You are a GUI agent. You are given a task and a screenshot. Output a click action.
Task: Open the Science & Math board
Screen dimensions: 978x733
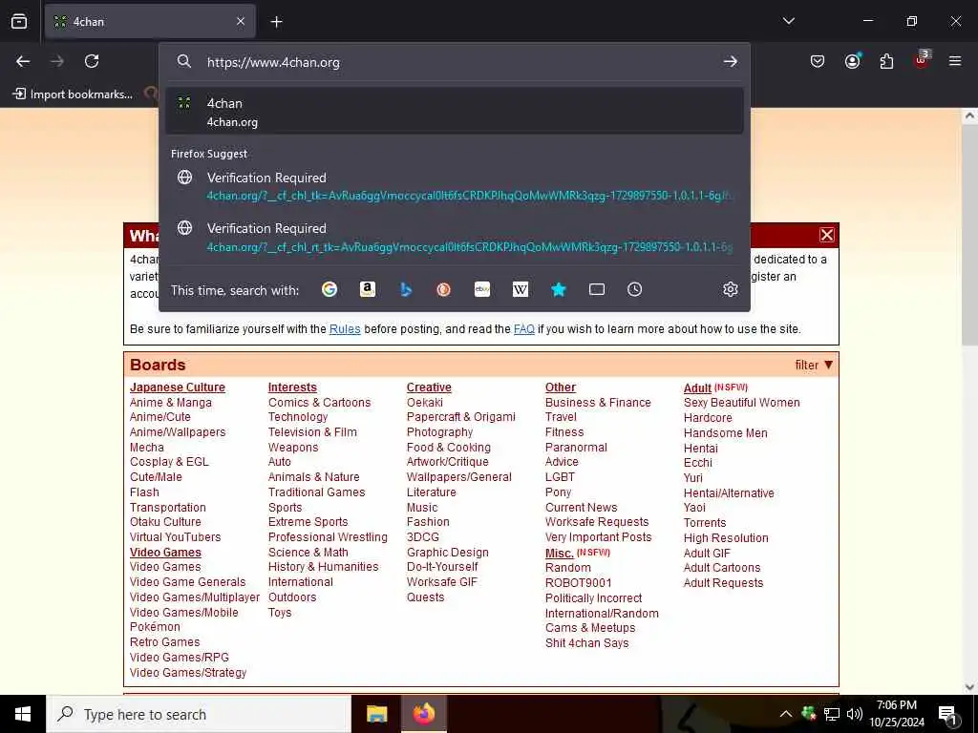coord(308,553)
